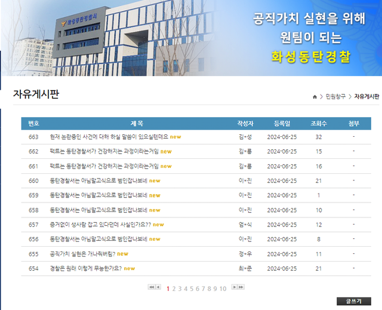Click the previous page arrow icon
Screen dimensions: 382x310
pos(158,288)
